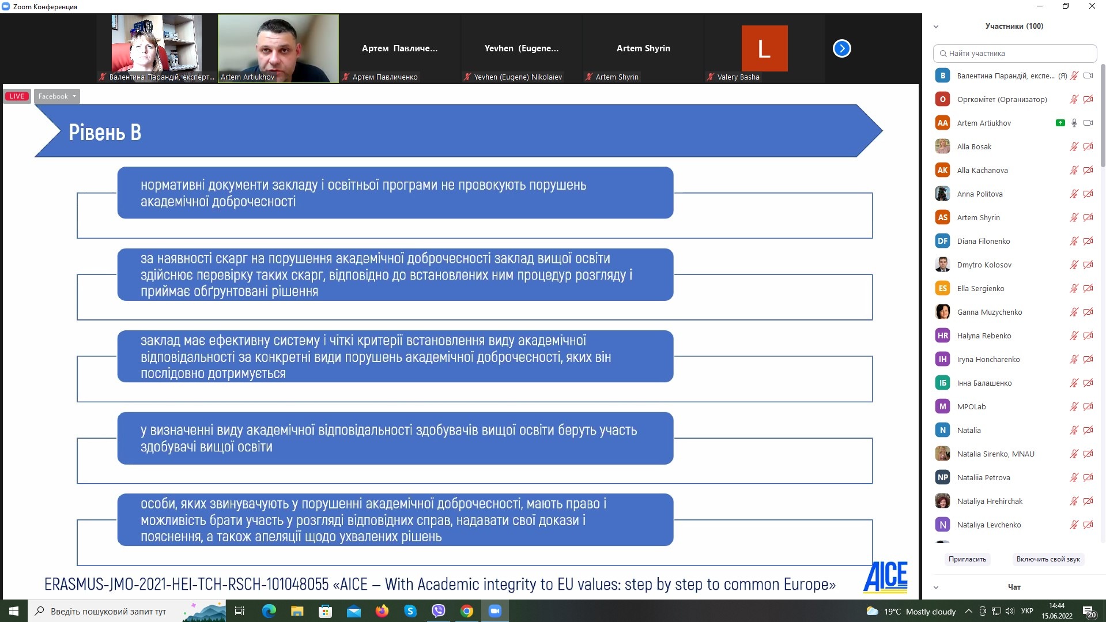This screenshot has height=622, width=1106.
Task: Select Valery Basha's video tile
Action: point(764,48)
